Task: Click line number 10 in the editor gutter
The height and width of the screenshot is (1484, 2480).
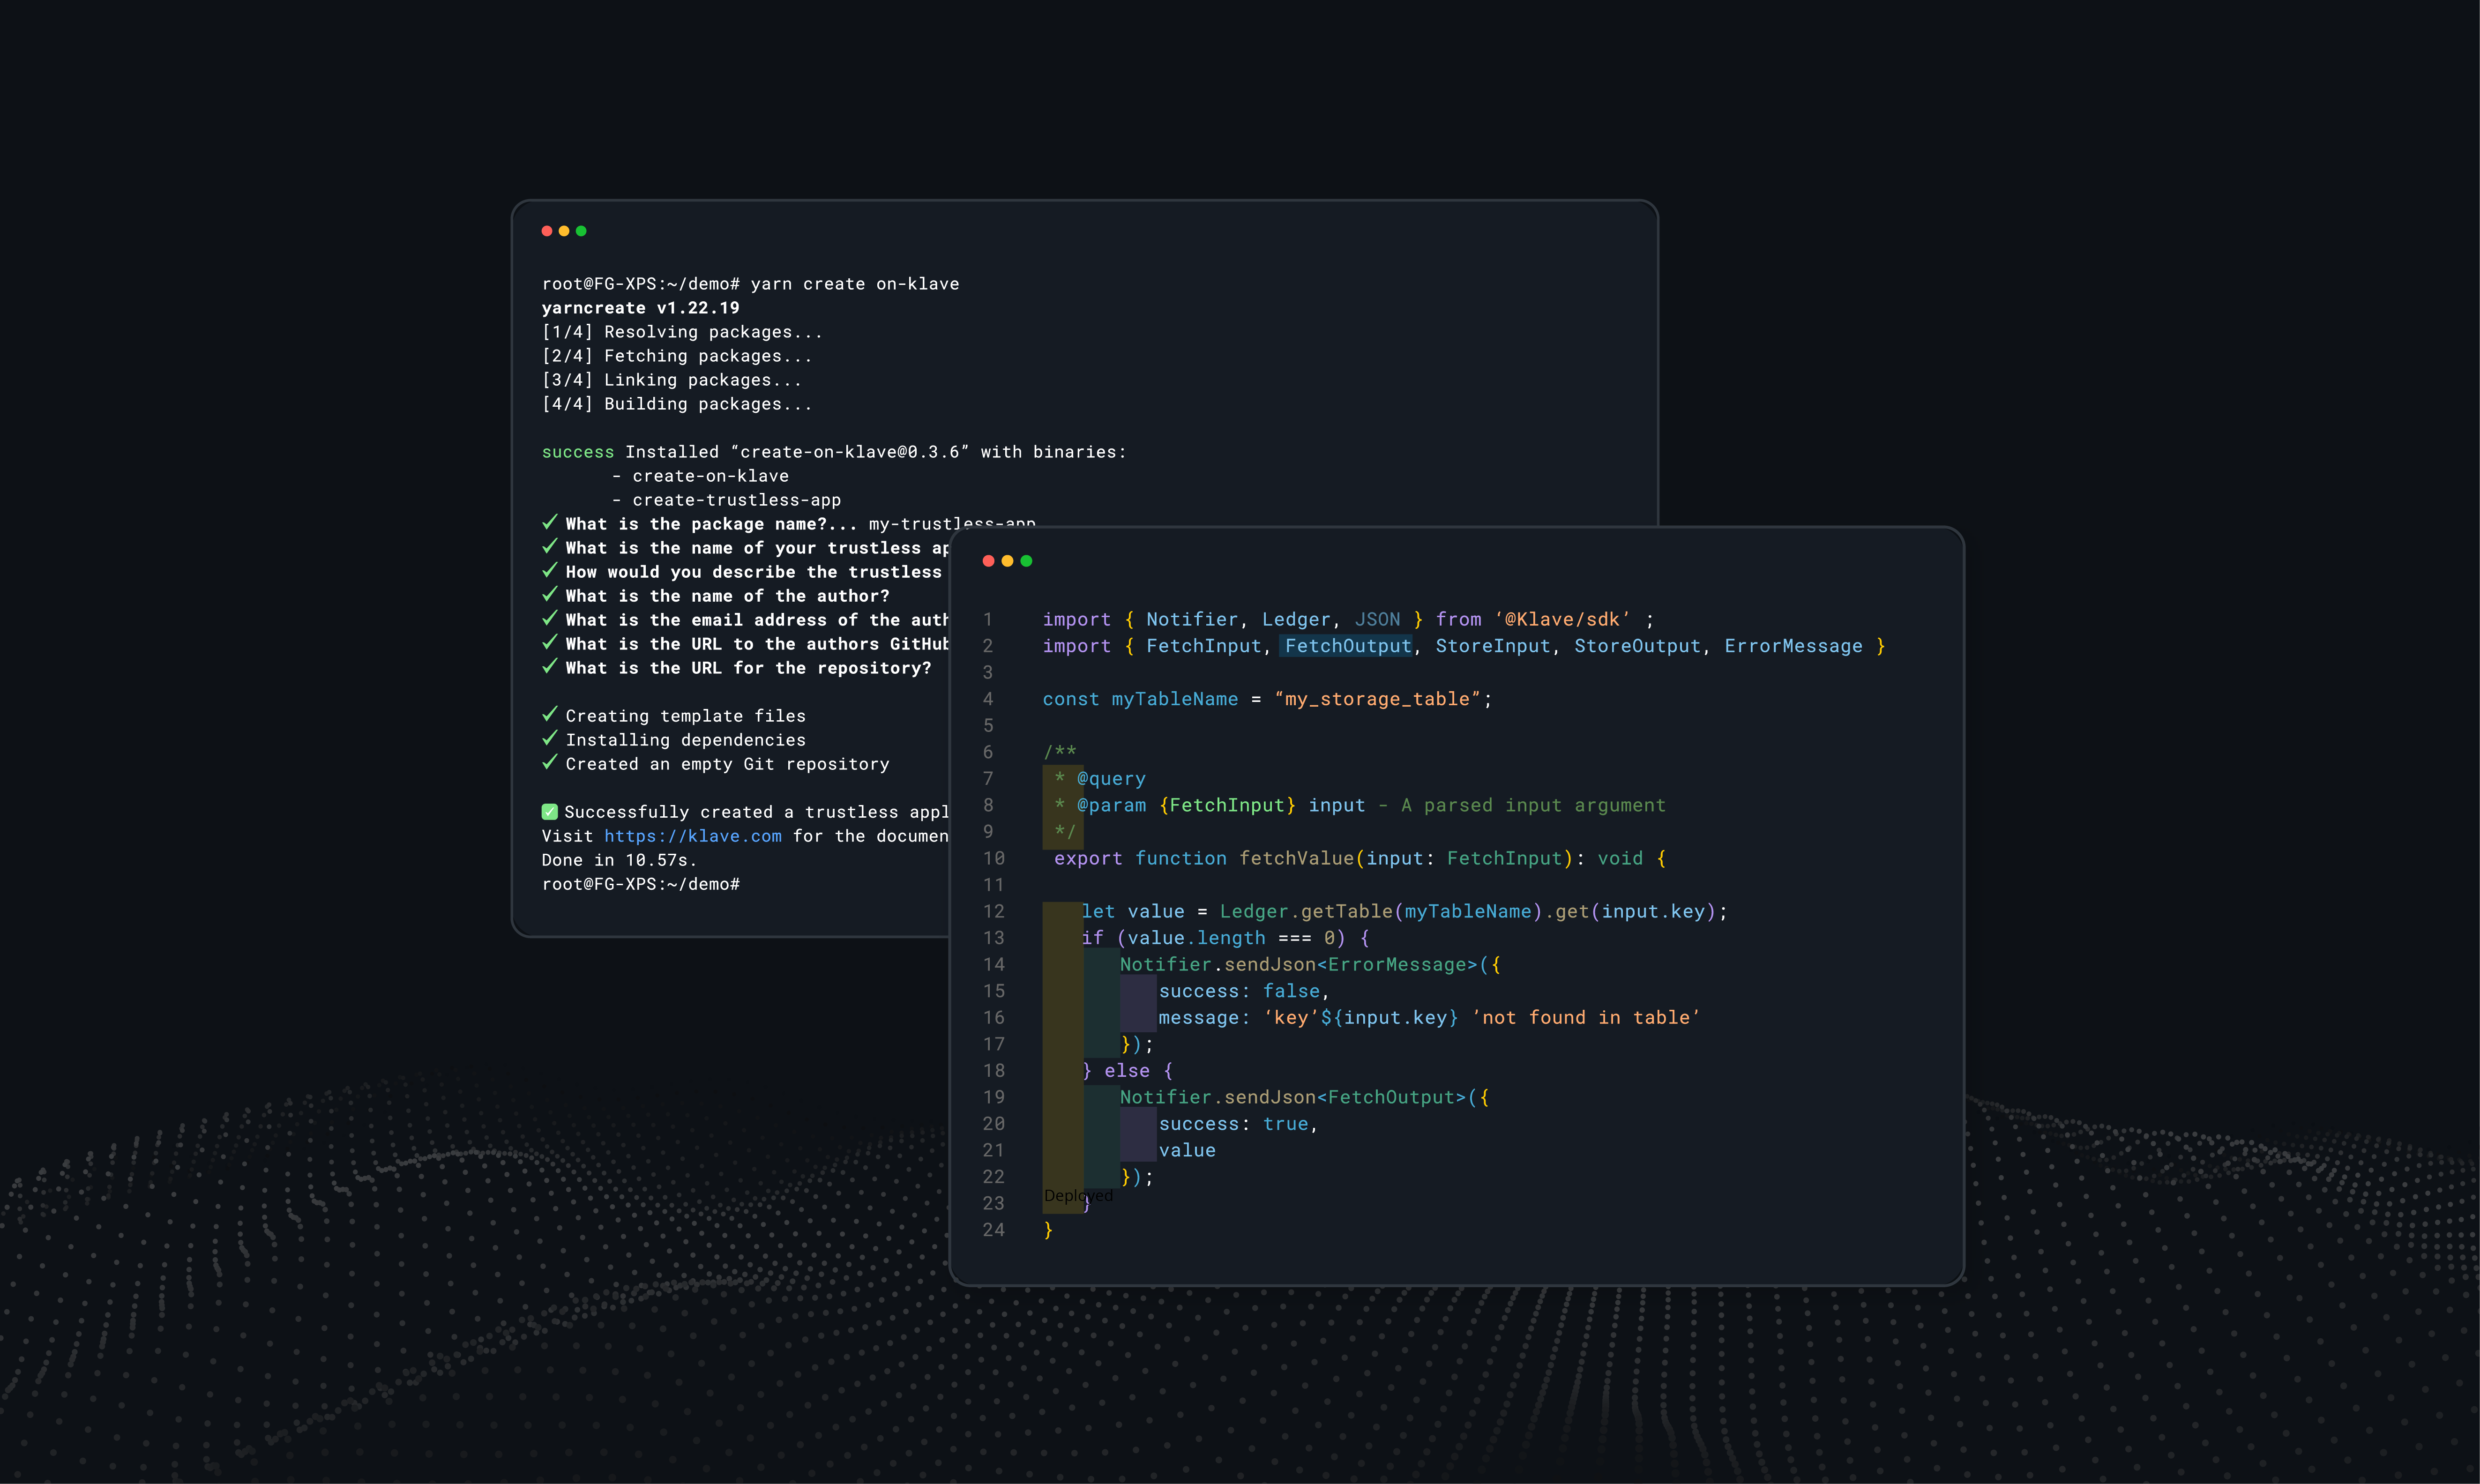Action: [993, 858]
